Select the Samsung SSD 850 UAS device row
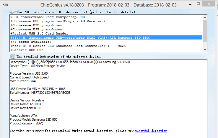 click(106, 38)
